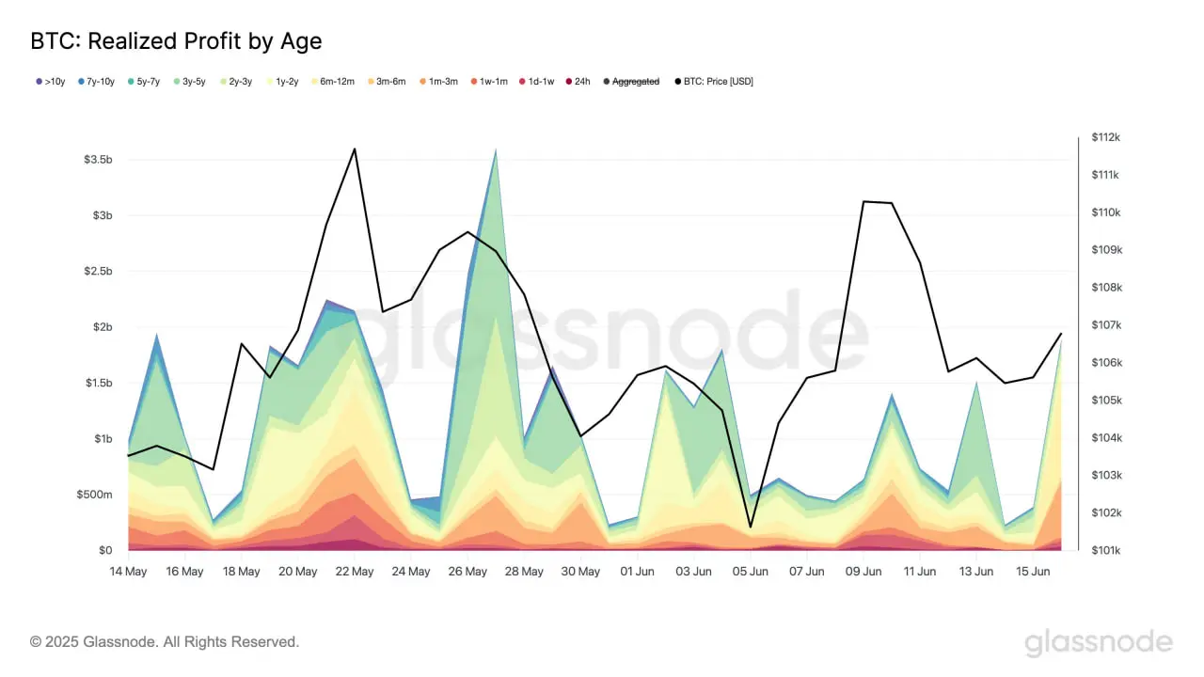
Task: Hide the 24h legend series
Action: tap(578, 82)
